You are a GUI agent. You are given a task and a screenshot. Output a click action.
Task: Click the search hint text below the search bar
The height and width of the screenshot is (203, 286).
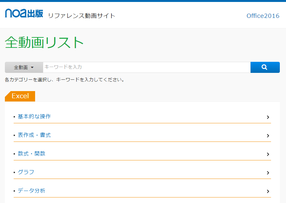pos(65,80)
